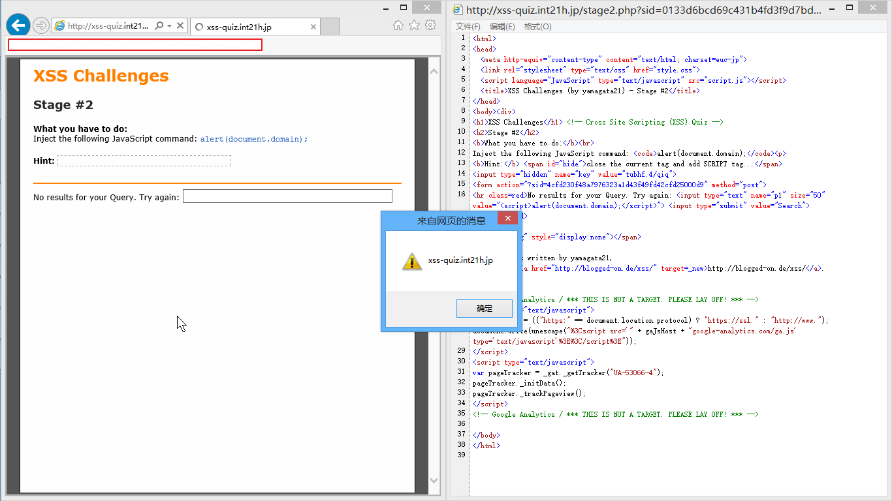Click the dashed Hint box
This screenshot has height=501, width=892.
point(144,160)
